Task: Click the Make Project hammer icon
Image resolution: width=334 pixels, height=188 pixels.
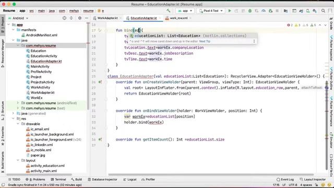Action: tap(168, 10)
